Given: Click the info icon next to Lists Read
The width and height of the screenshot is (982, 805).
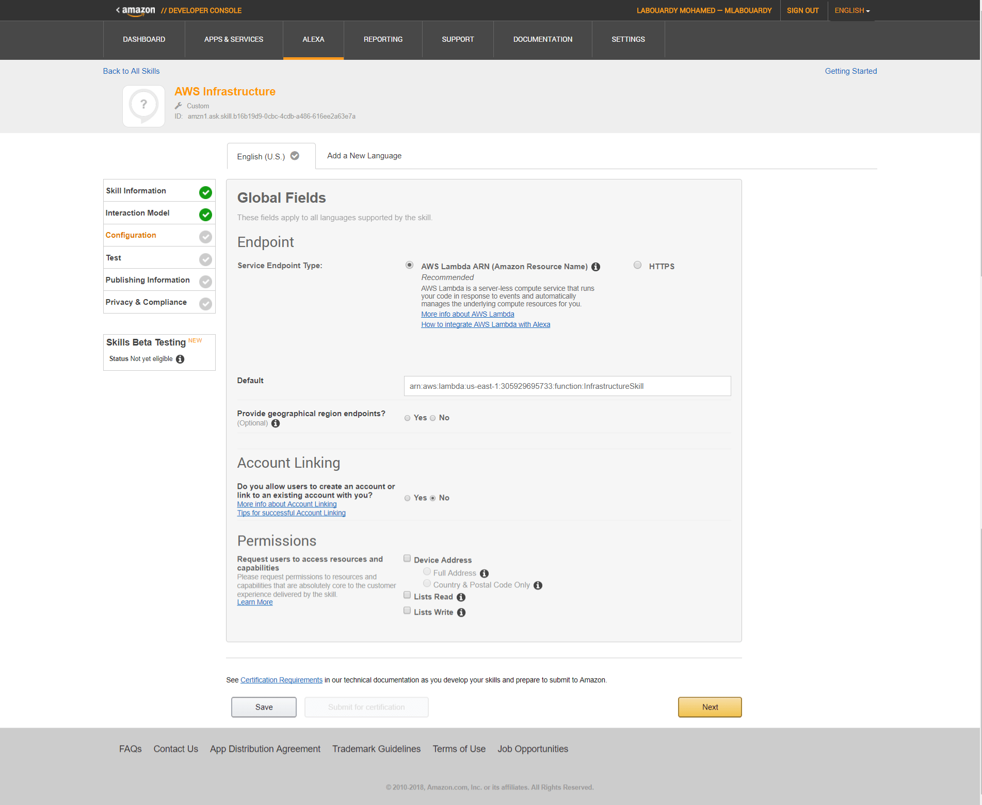Looking at the screenshot, I should point(461,597).
